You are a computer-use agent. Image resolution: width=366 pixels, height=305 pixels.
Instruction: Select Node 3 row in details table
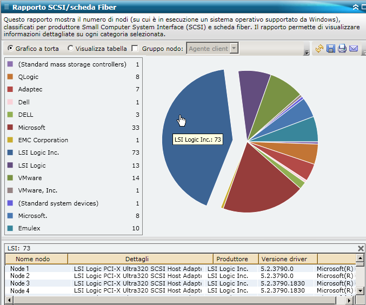point(20,283)
